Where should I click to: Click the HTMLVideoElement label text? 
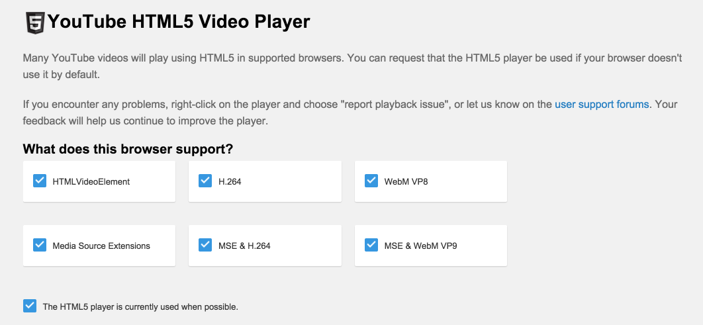click(x=91, y=181)
